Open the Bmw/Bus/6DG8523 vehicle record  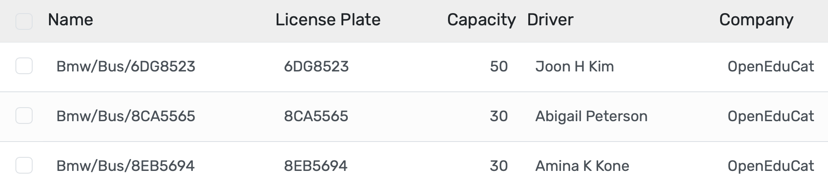pyautogui.click(x=126, y=67)
